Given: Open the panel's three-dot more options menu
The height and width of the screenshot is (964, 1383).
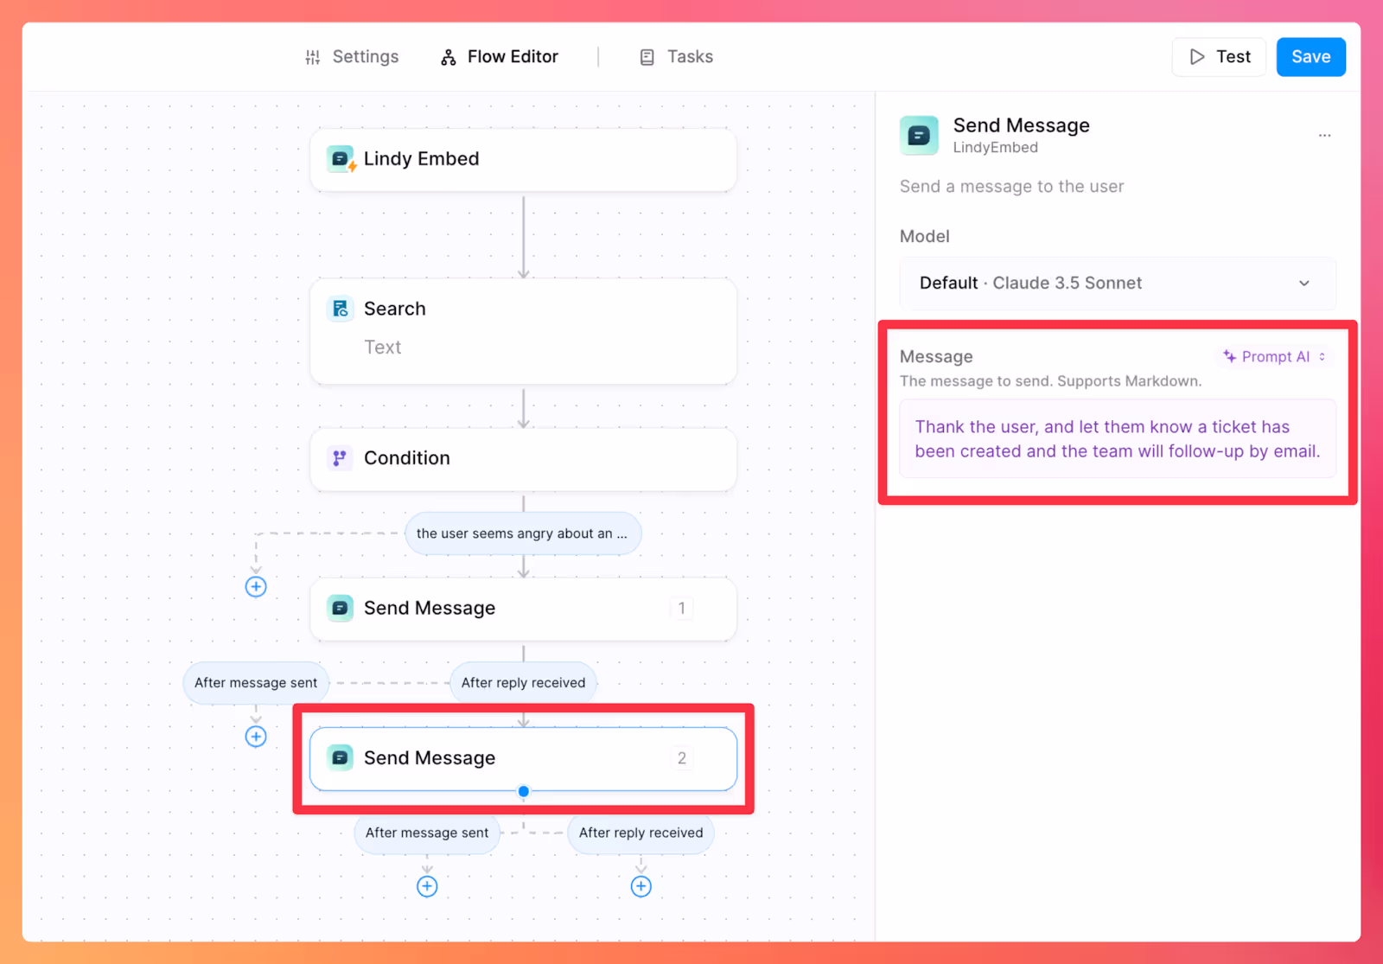Looking at the screenshot, I should (x=1324, y=136).
